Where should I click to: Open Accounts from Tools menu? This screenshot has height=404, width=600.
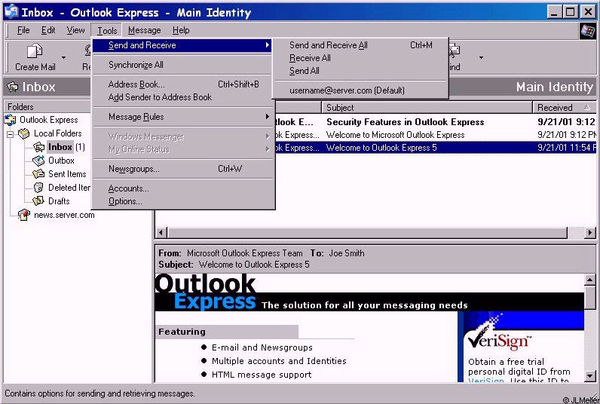click(183, 188)
